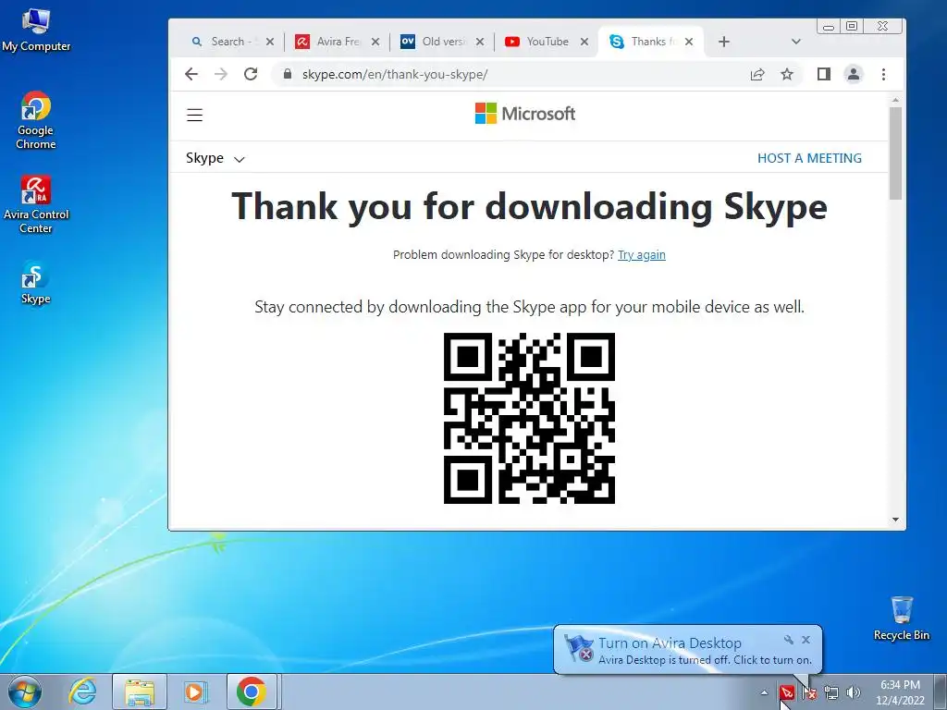Switch to the Avira Free tab
Image resolution: width=947 pixels, height=710 pixels.
point(338,42)
